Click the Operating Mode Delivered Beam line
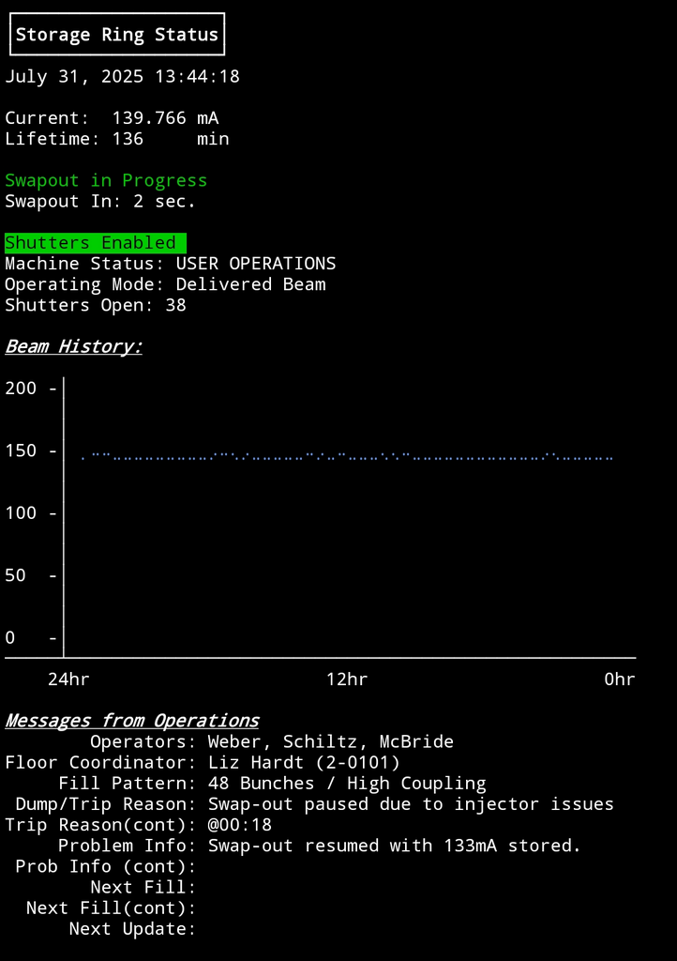Image resolution: width=677 pixels, height=961 pixels. click(x=165, y=284)
